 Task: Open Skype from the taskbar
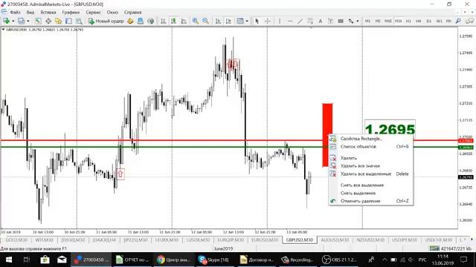[213, 260]
